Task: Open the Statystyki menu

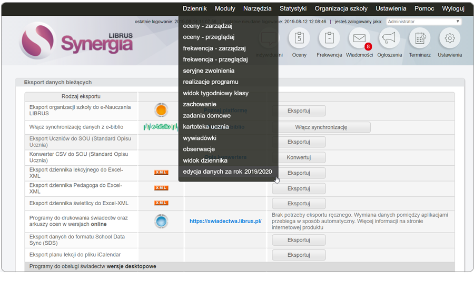Action: [x=293, y=8]
